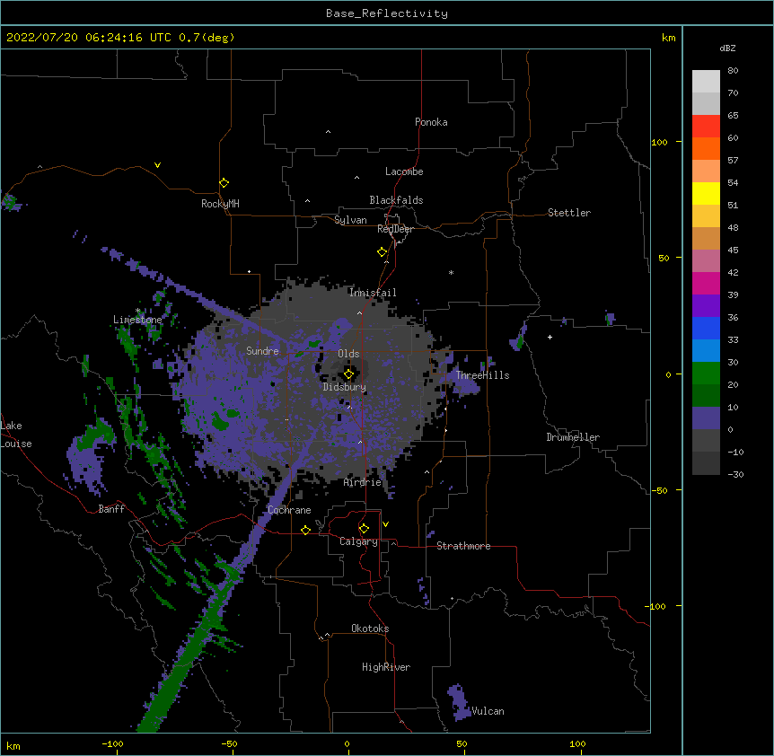
Task: Click the yellow diamond marker near RockyMH
Action: (224, 183)
